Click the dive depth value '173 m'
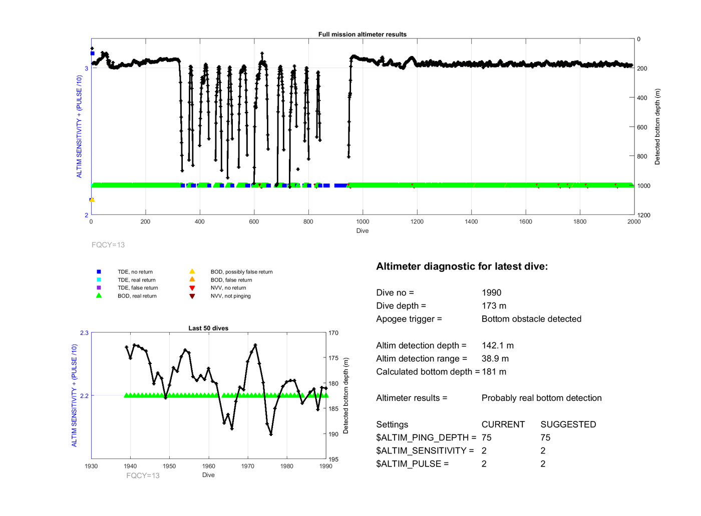Screen dimensions: 701x516 tap(494, 306)
